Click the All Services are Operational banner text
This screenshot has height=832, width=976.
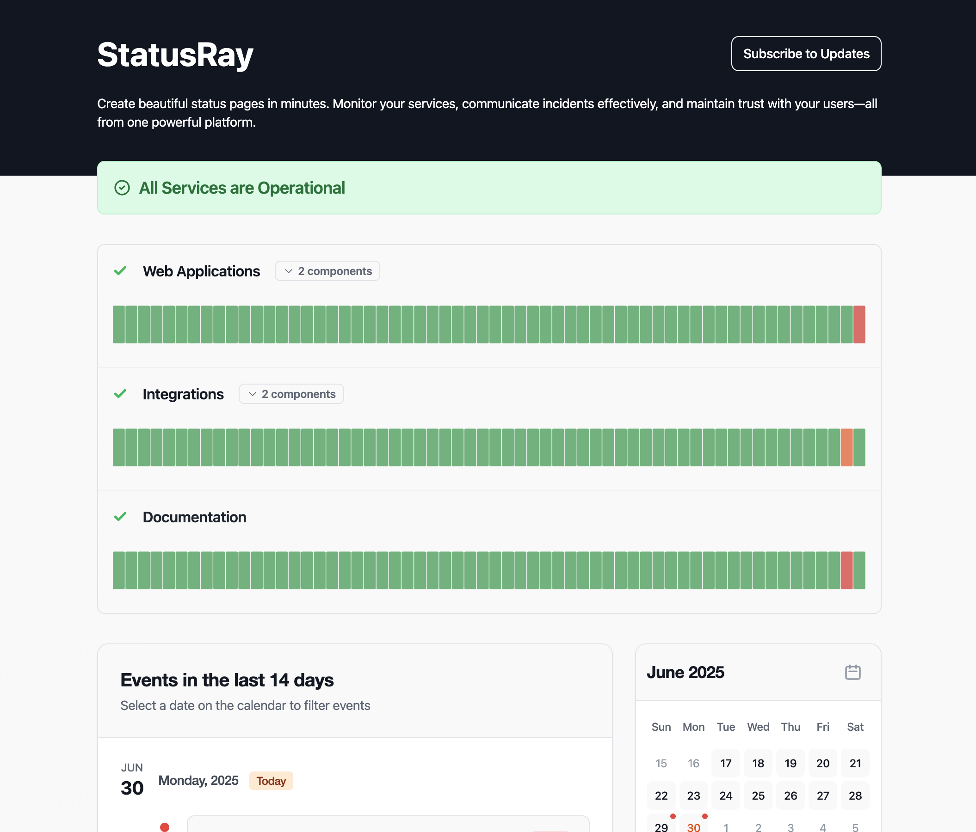(241, 188)
